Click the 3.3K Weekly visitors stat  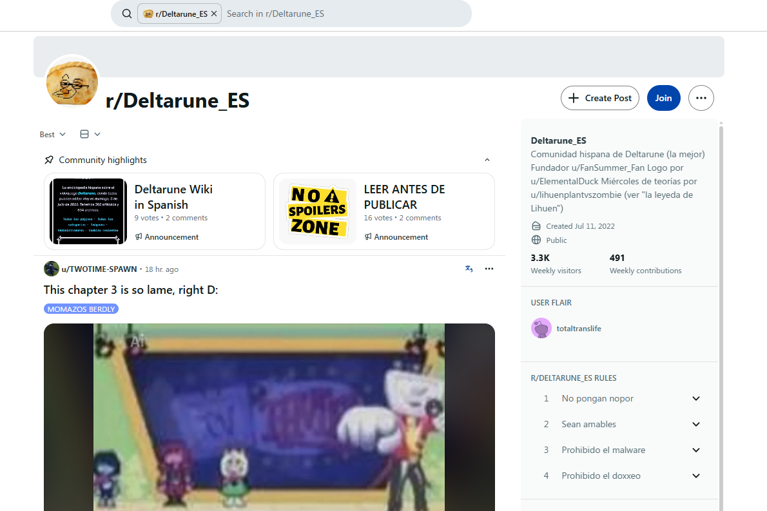[556, 264]
